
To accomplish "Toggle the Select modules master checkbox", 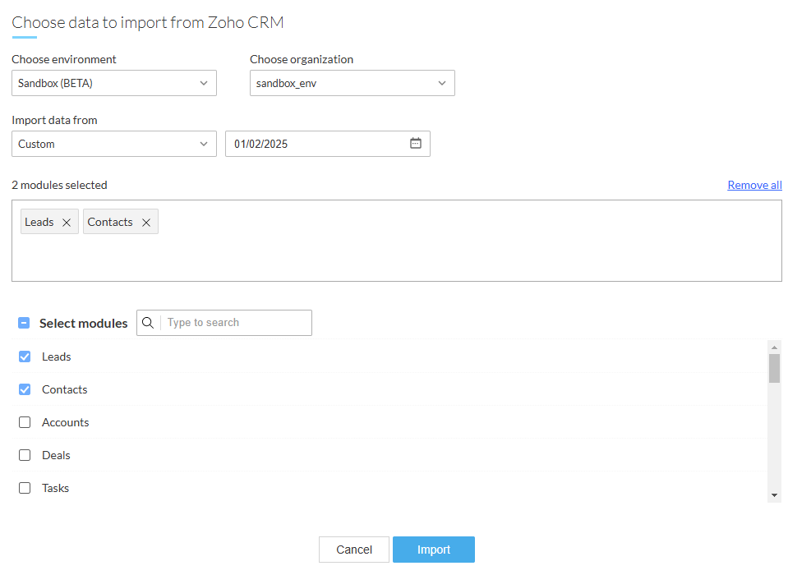I will click(x=24, y=323).
